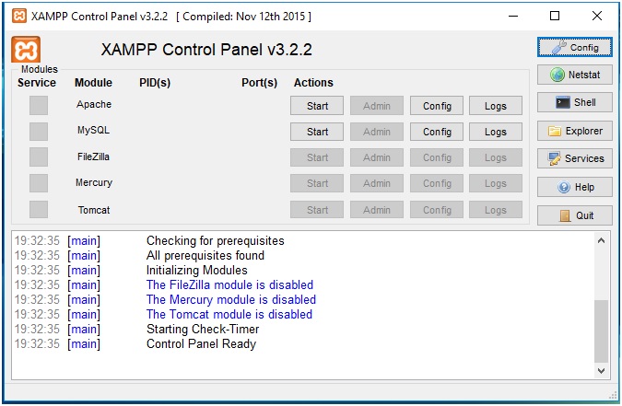Toggle MySQL service install checkbox

(39, 132)
